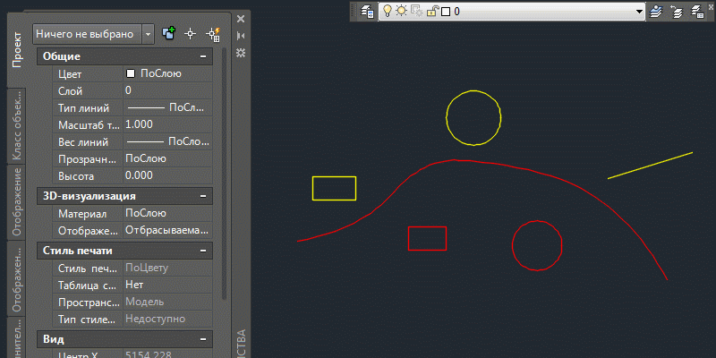Click the white layer color swatch in toolbar
716x358 pixels.
[x=446, y=12]
